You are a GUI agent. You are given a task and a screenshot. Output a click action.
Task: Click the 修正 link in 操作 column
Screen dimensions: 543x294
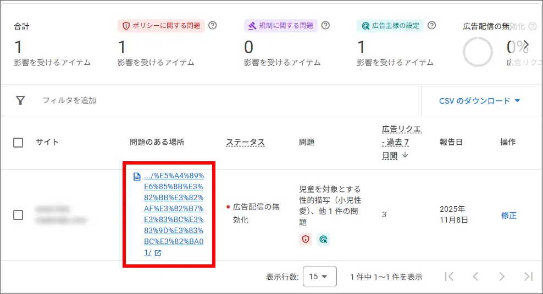[x=508, y=216]
